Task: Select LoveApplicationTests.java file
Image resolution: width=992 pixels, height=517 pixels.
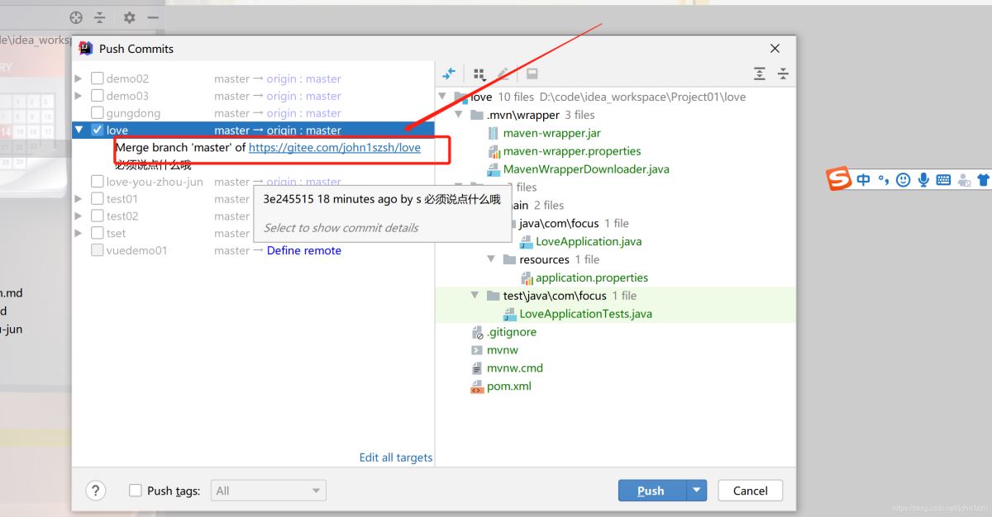Action: [x=585, y=314]
